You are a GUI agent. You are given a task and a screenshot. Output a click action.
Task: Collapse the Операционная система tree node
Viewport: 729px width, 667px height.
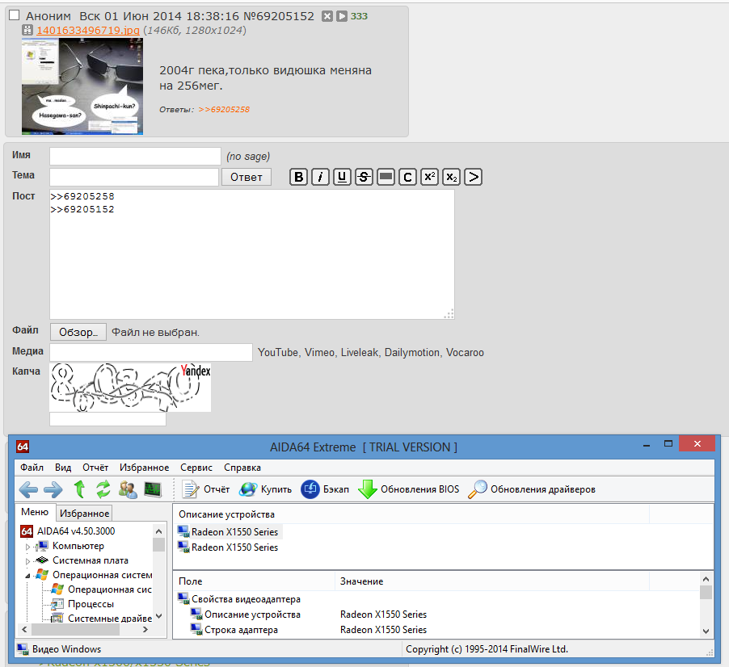[27, 576]
